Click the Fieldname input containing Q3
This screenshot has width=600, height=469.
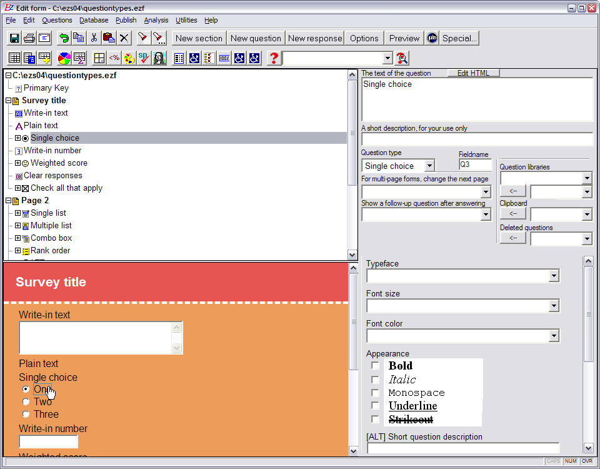[475, 164]
